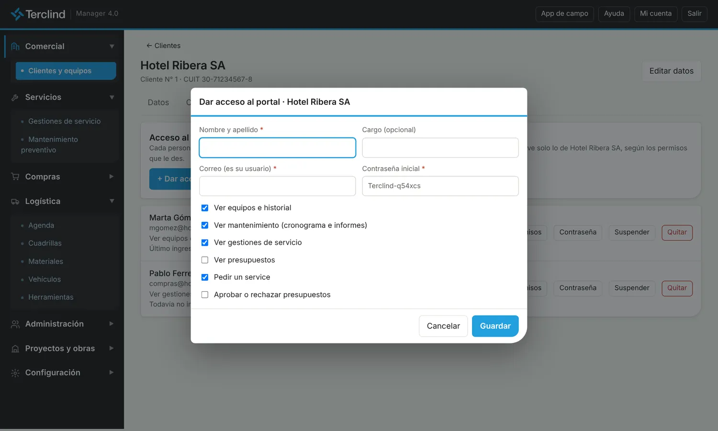The height and width of the screenshot is (431, 718).
Task: Cancel the portal access dialog
Action: [x=443, y=326]
